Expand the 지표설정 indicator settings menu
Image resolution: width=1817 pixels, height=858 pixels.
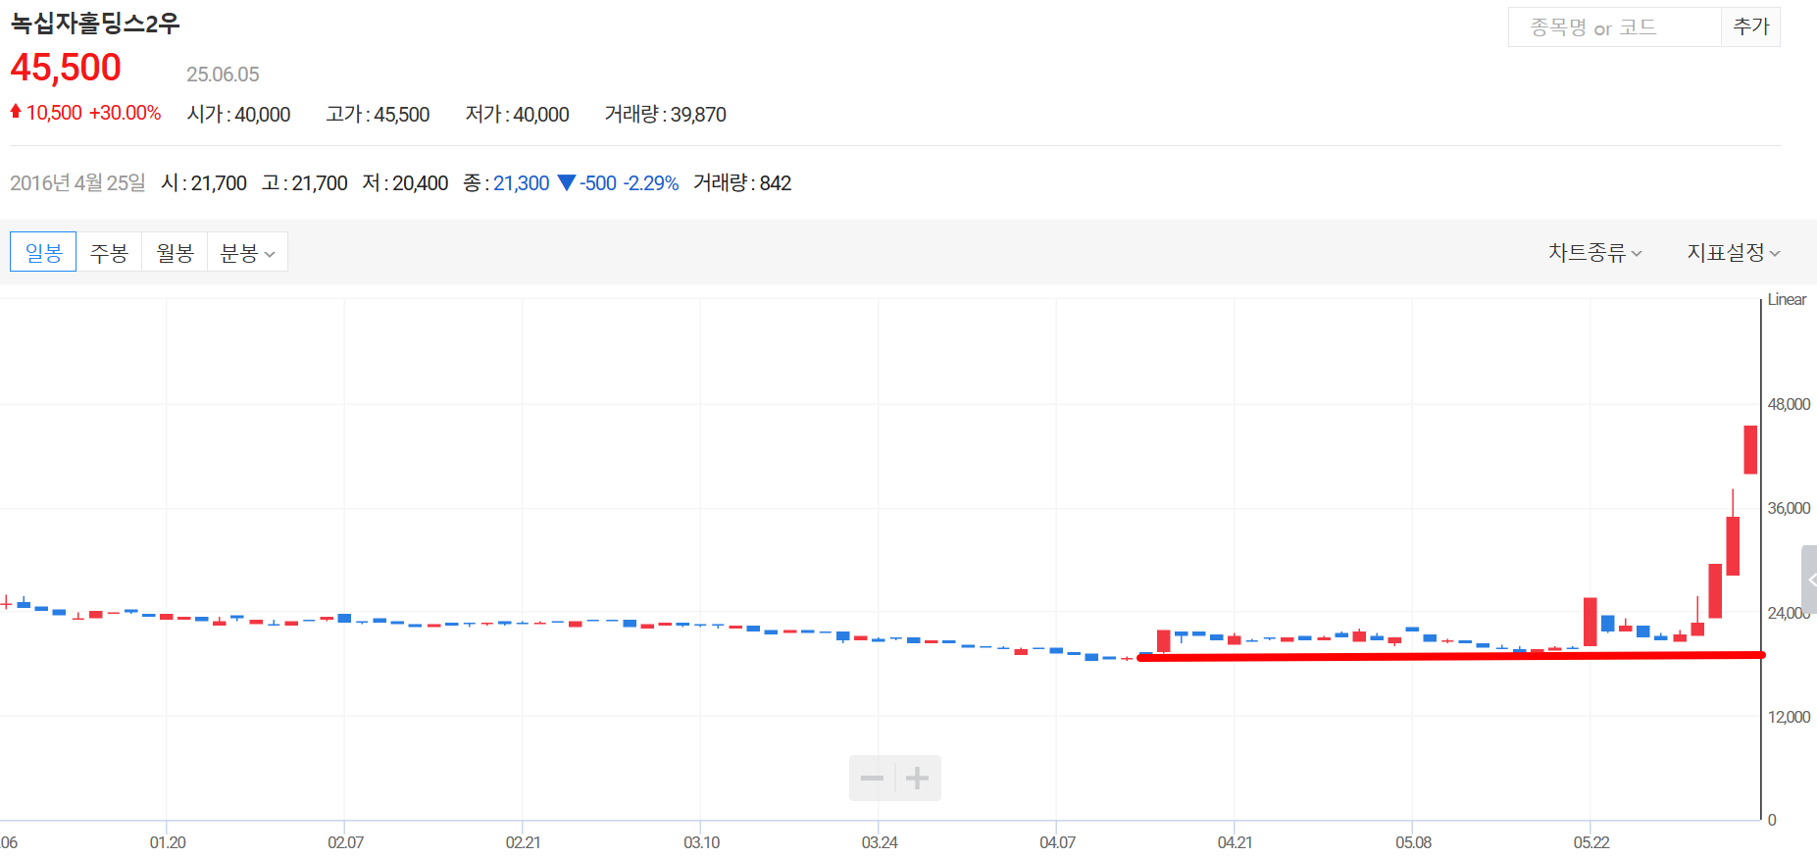pyautogui.click(x=1733, y=252)
